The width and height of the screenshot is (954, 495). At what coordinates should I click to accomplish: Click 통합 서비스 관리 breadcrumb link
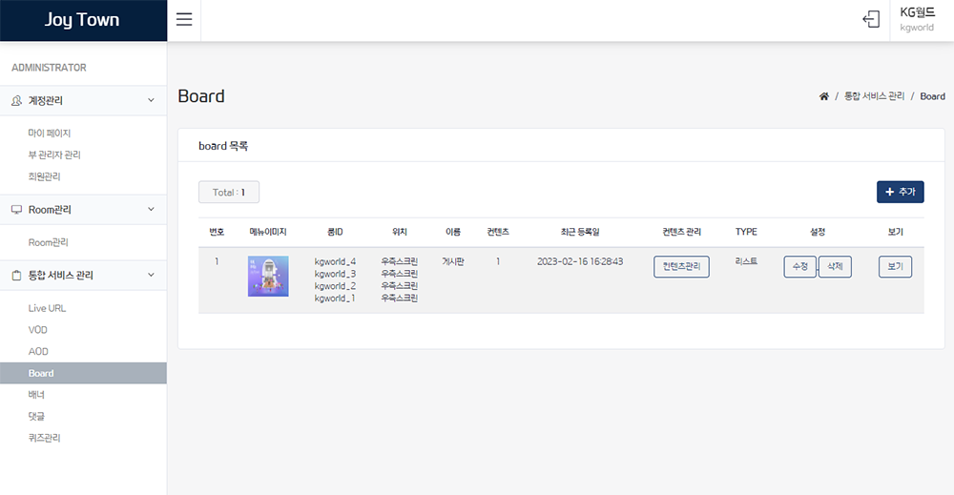point(874,96)
